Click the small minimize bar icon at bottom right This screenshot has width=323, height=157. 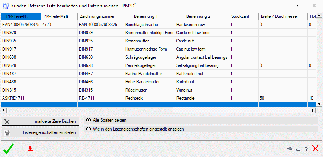point(298,149)
